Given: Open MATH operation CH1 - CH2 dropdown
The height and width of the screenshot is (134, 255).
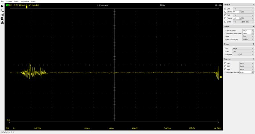Looking at the screenshot, I should pos(248,22).
